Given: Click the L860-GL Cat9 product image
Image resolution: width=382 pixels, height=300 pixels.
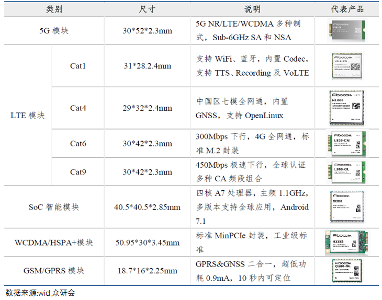Looking at the screenshot, I should (x=347, y=172).
